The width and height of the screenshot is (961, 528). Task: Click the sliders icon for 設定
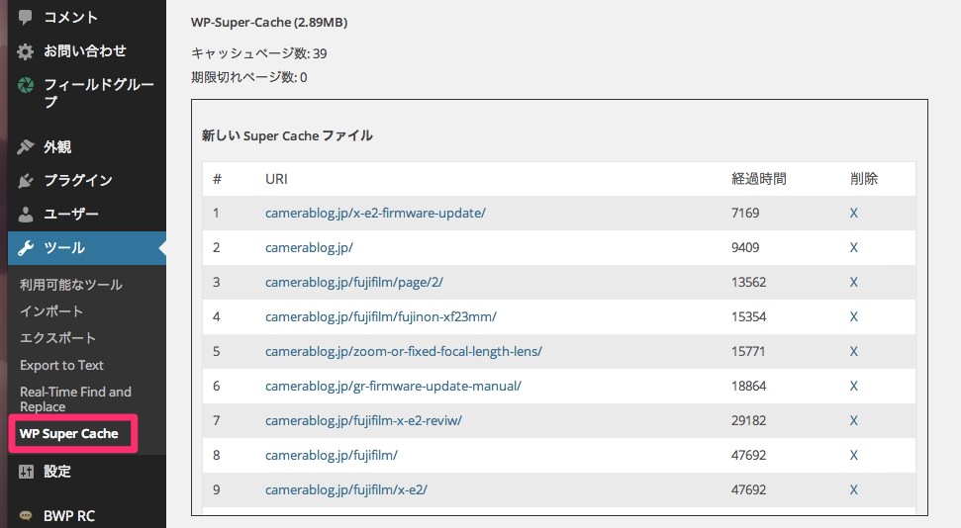click(26, 471)
